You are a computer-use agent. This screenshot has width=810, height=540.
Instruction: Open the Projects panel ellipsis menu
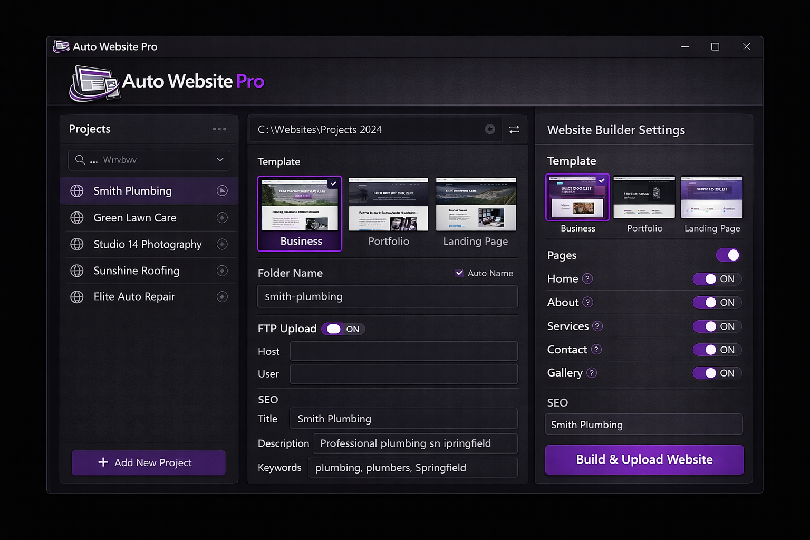click(x=219, y=129)
